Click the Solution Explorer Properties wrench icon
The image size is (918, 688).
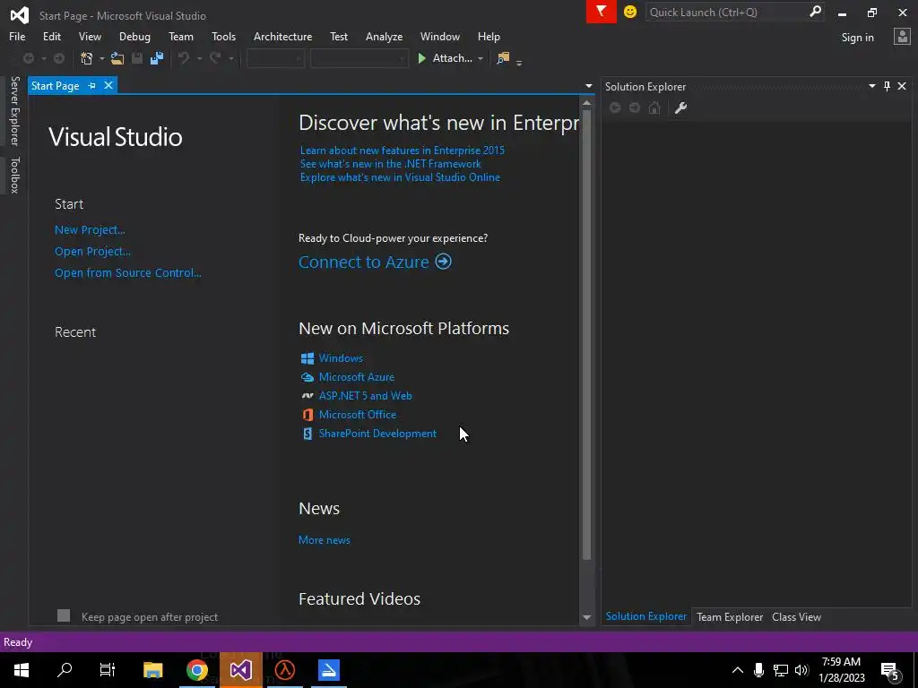[x=680, y=107]
